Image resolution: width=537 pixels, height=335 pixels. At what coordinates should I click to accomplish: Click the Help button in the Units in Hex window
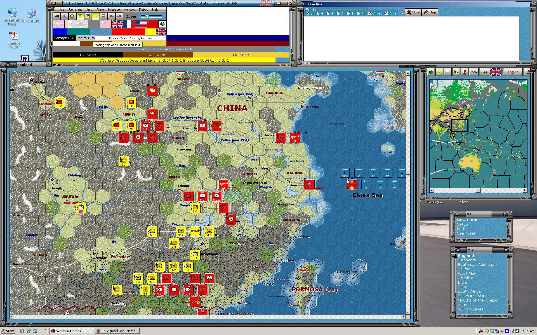click(430, 12)
